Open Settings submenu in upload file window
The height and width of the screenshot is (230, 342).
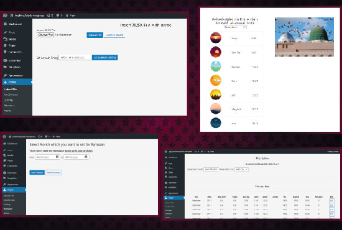click(x=9, y=100)
